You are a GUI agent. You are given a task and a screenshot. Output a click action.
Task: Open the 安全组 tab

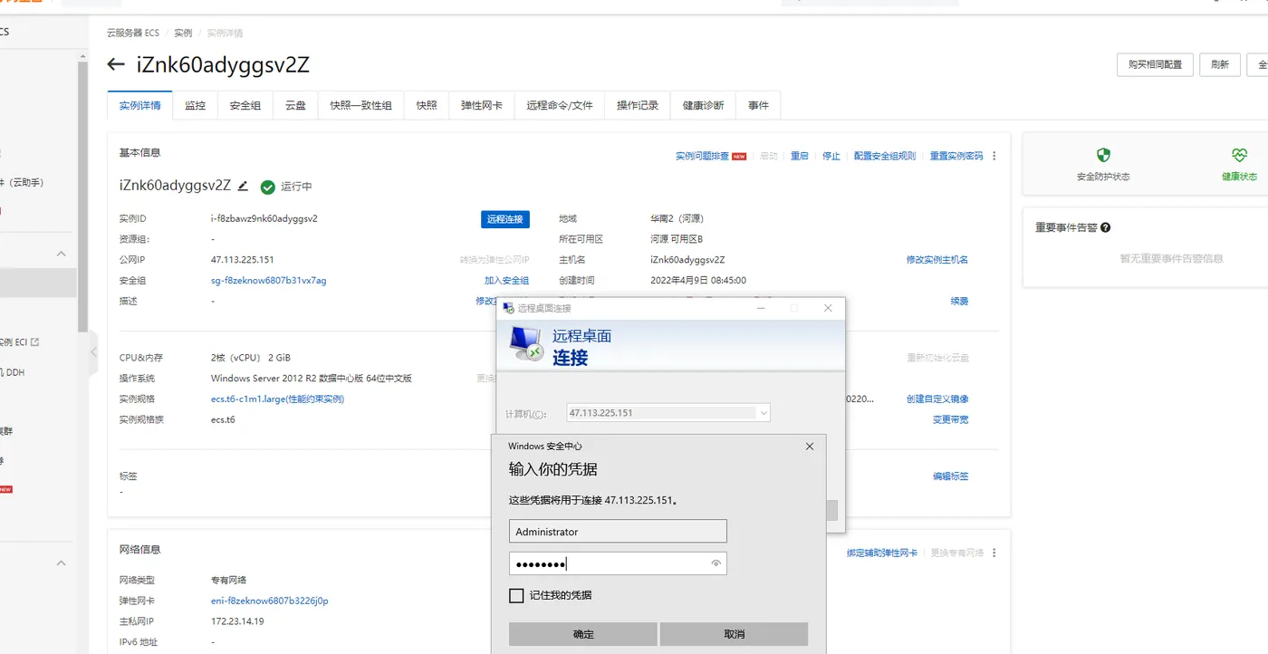coord(245,105)
